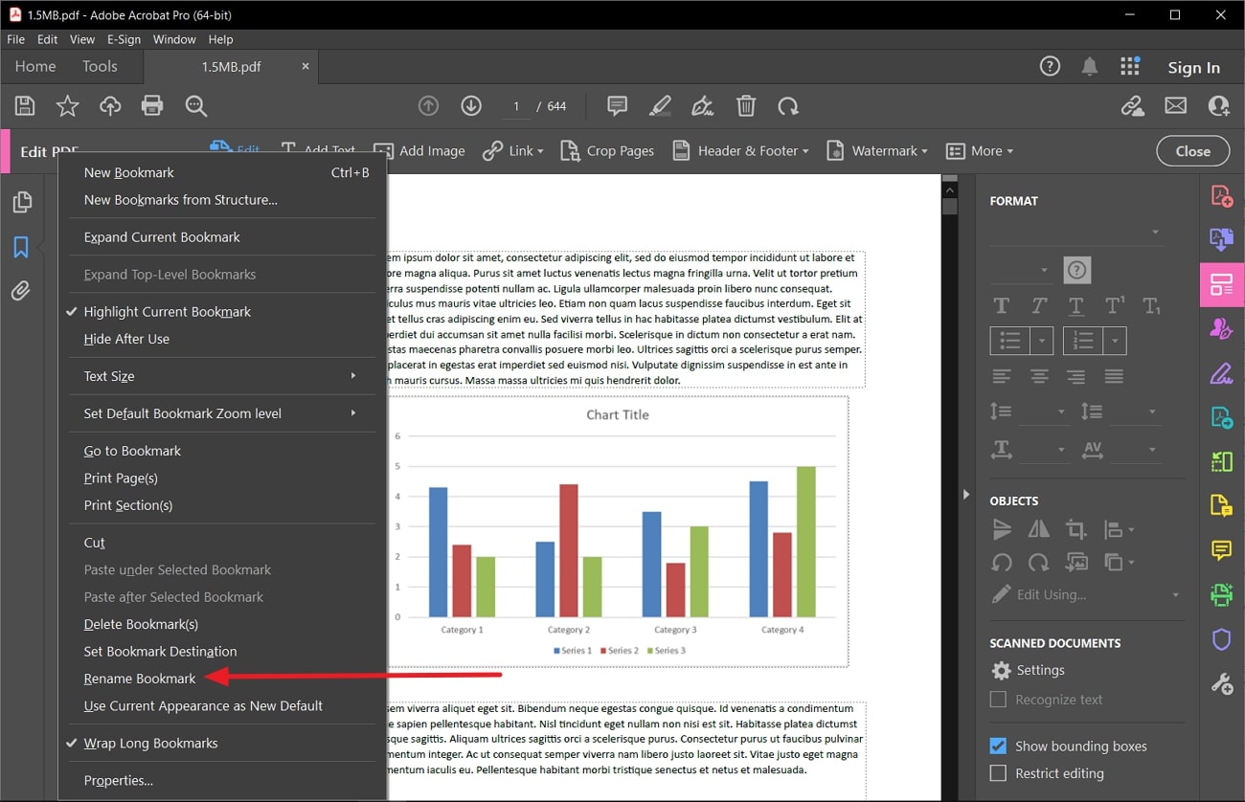Open the E-Sign menu
The width and height of the screenshot is (1245, 802).
pos(124,39)
